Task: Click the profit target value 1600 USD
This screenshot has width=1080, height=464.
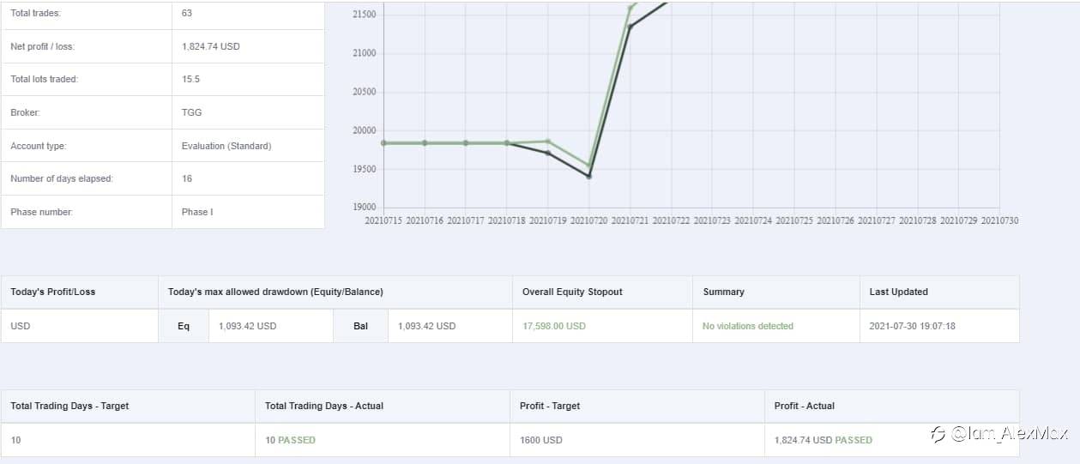Action: click(x=541, y=440)
